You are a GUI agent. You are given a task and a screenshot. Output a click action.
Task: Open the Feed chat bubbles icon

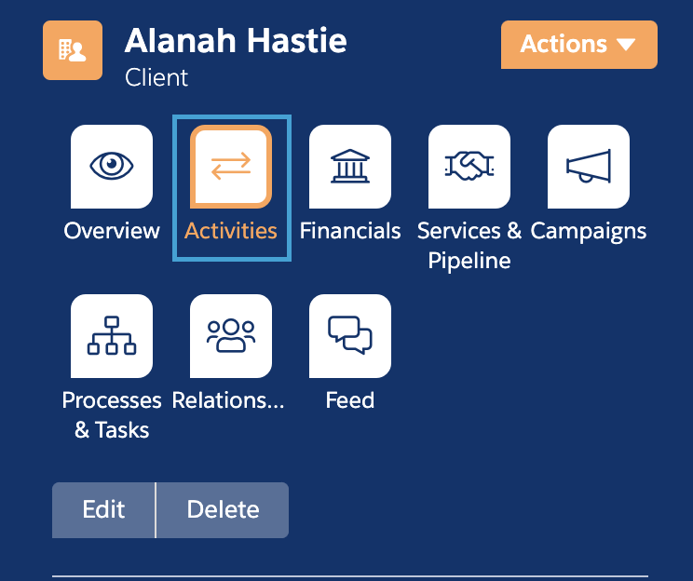[350, 336]
